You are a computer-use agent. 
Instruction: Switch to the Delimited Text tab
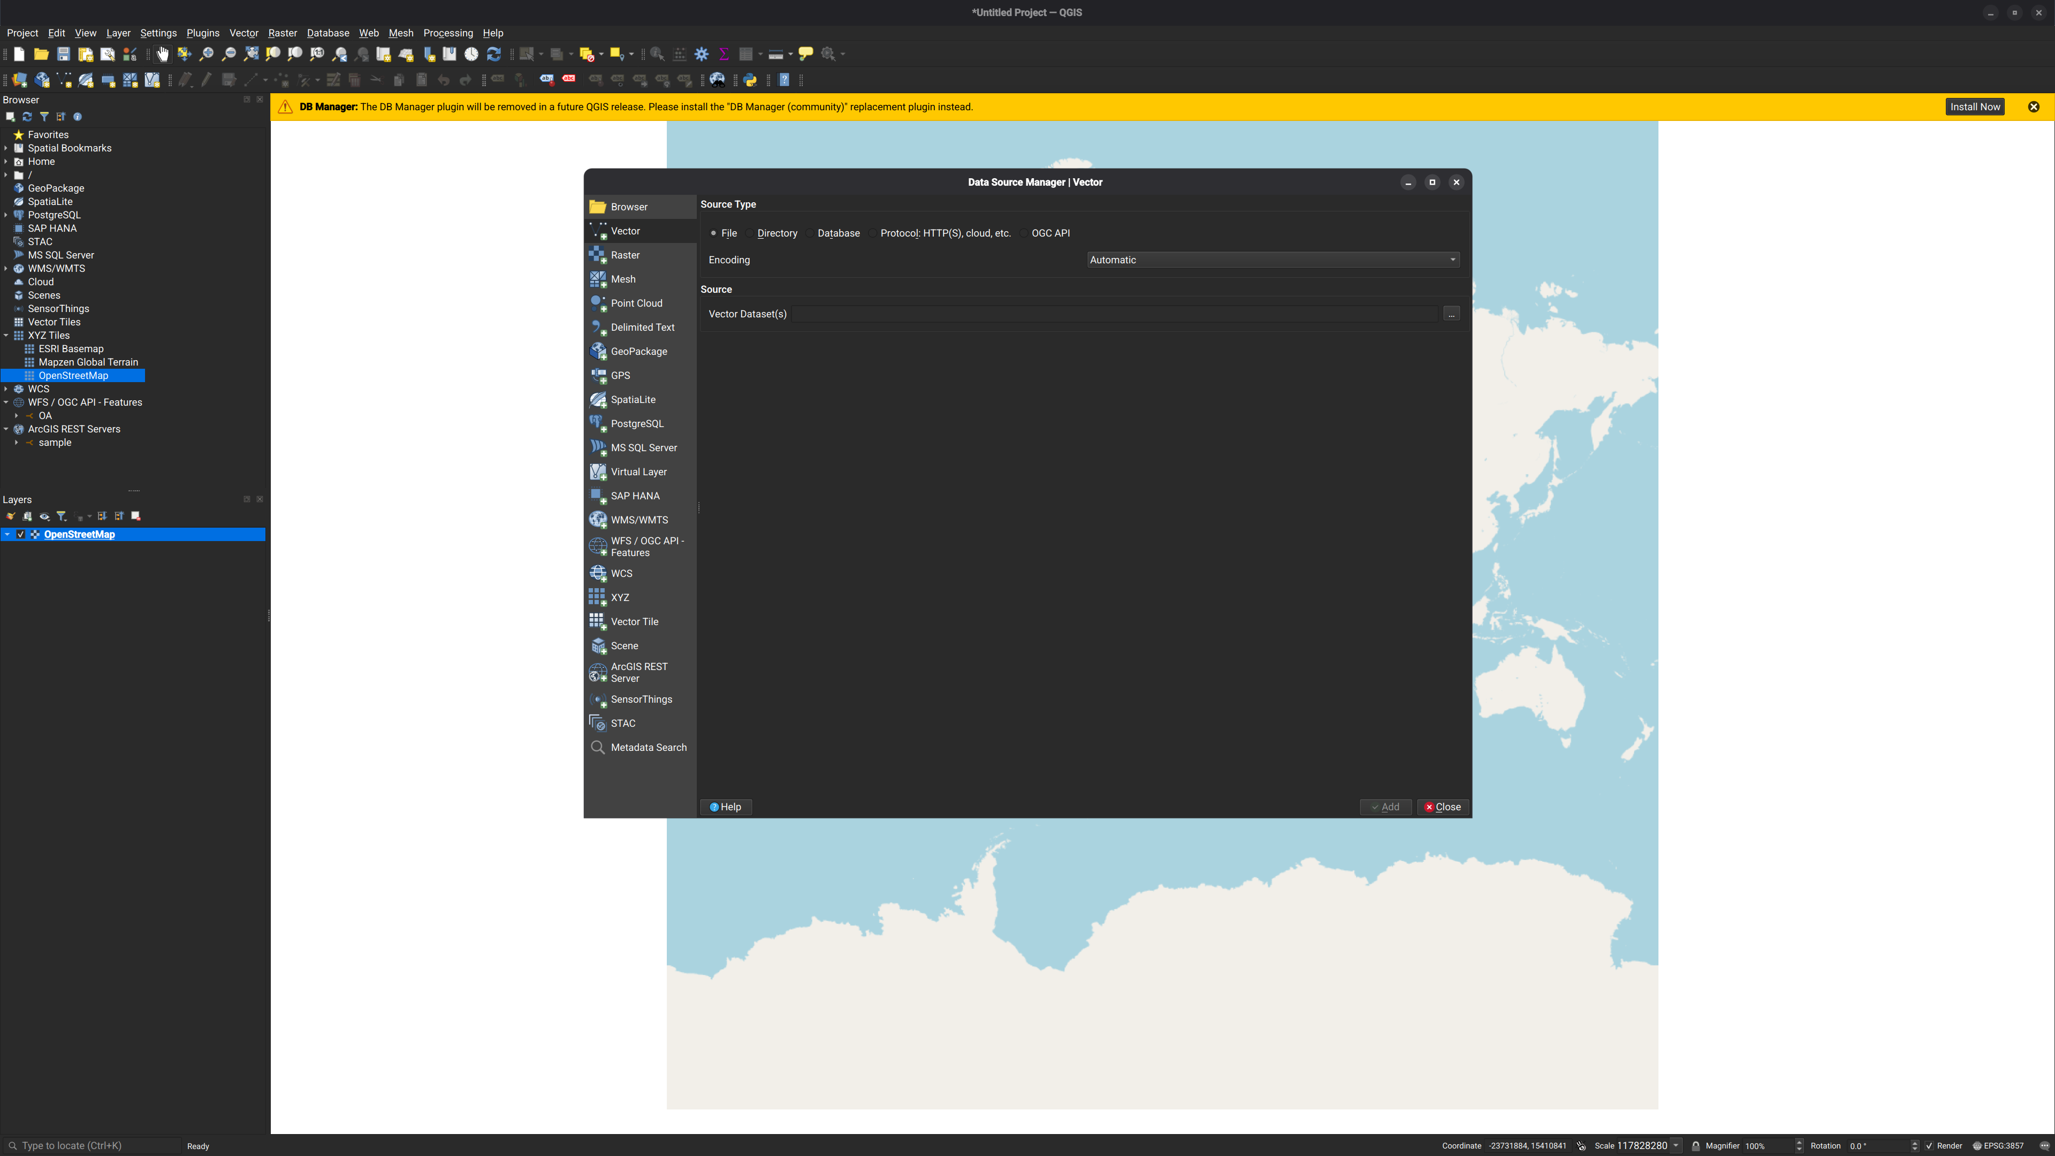(x=640, y=327)
